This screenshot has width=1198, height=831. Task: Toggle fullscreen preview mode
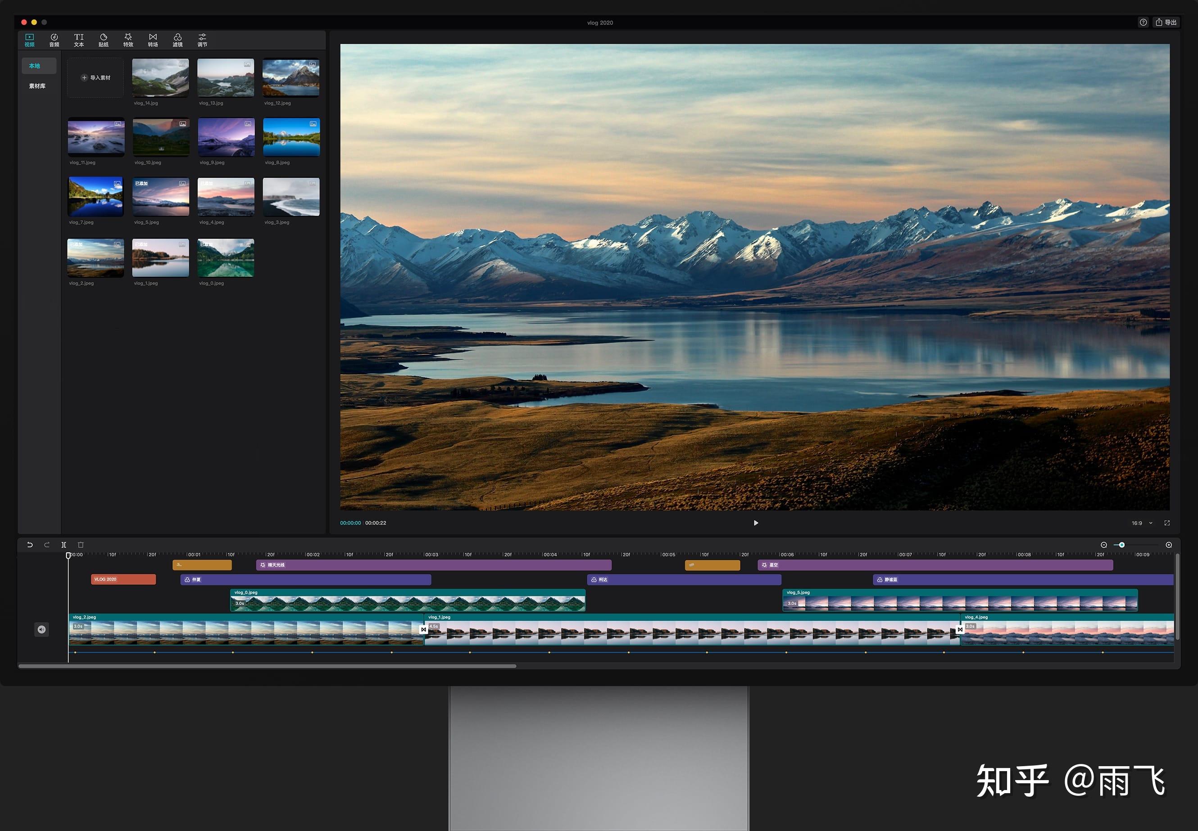pyautogui.click(x=1167, y=523)
